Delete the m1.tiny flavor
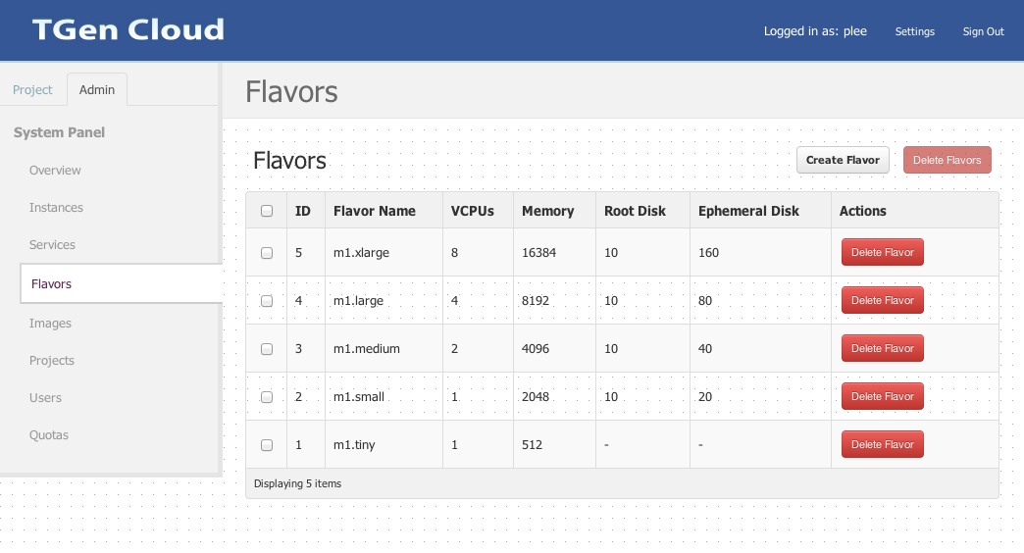 tap(882, 445)
